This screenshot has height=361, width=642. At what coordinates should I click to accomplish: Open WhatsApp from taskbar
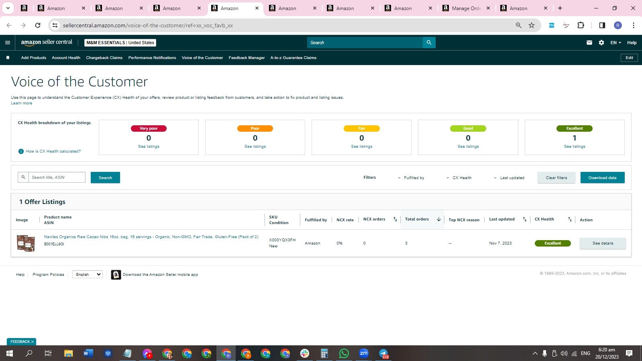click(x=344, y=353)
